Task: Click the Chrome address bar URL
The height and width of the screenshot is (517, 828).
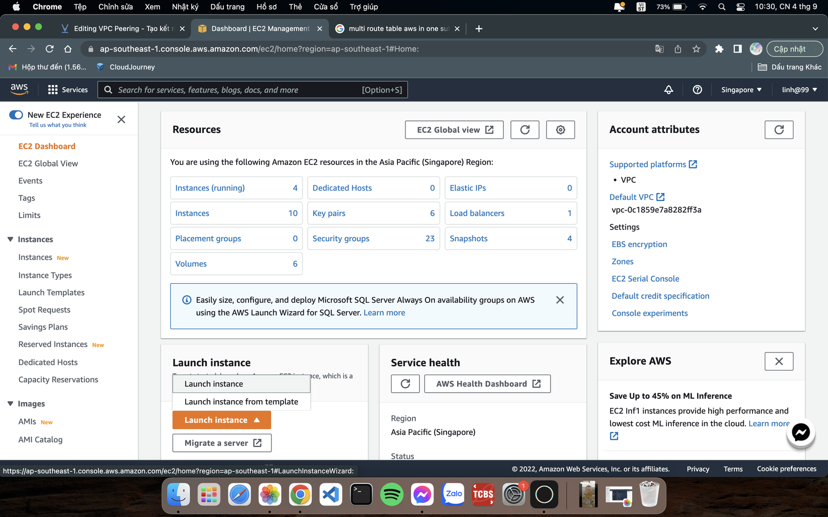Action: (x=259, y=49)
